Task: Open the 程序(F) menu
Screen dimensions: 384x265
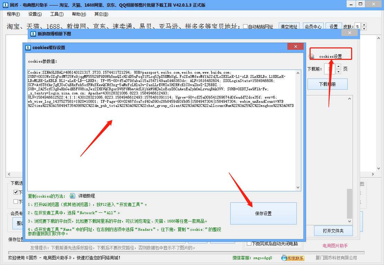Action: coord(13,14)
